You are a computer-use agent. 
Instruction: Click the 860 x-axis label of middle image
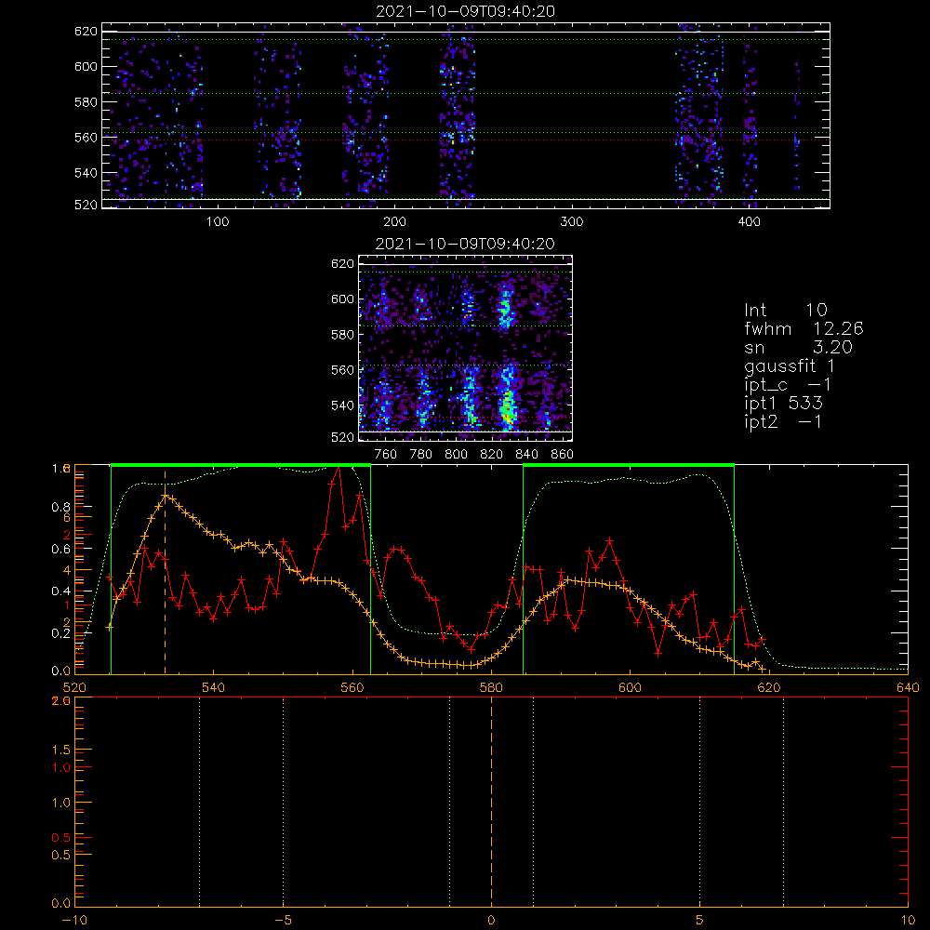tap(563, 455)
